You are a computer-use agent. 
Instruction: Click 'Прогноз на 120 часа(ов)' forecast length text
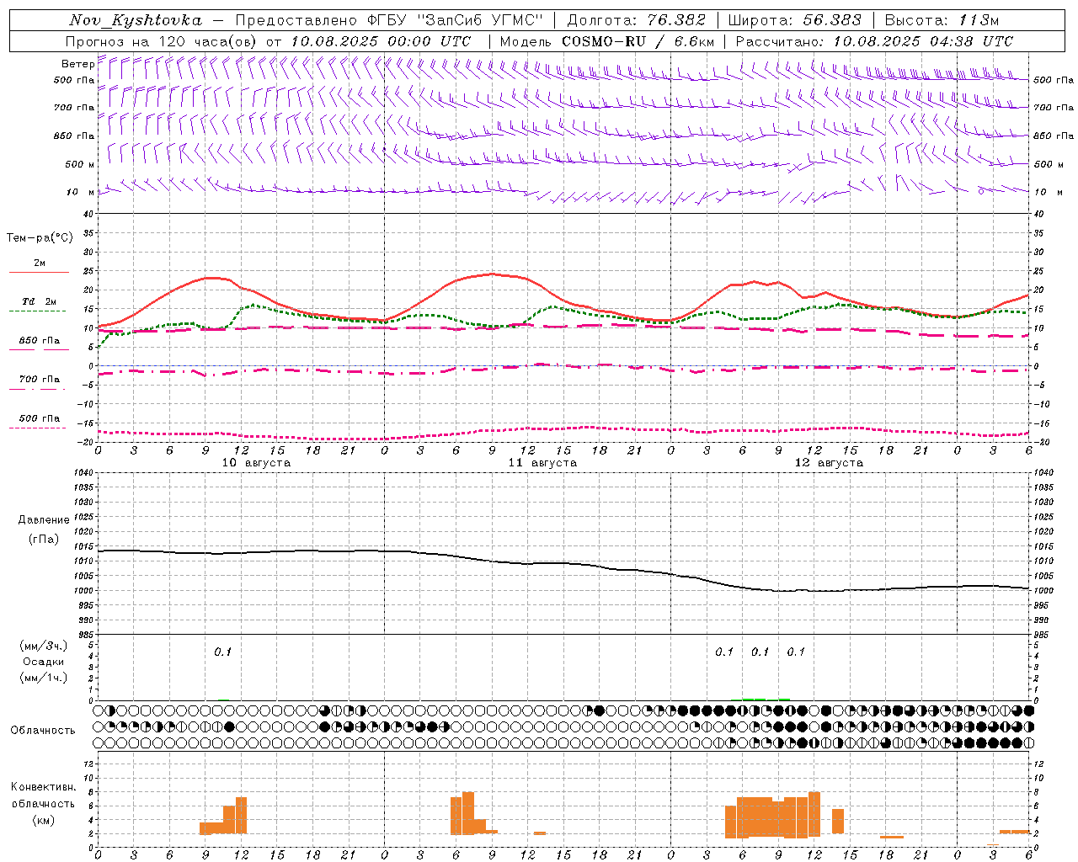[x=162, y=41]
